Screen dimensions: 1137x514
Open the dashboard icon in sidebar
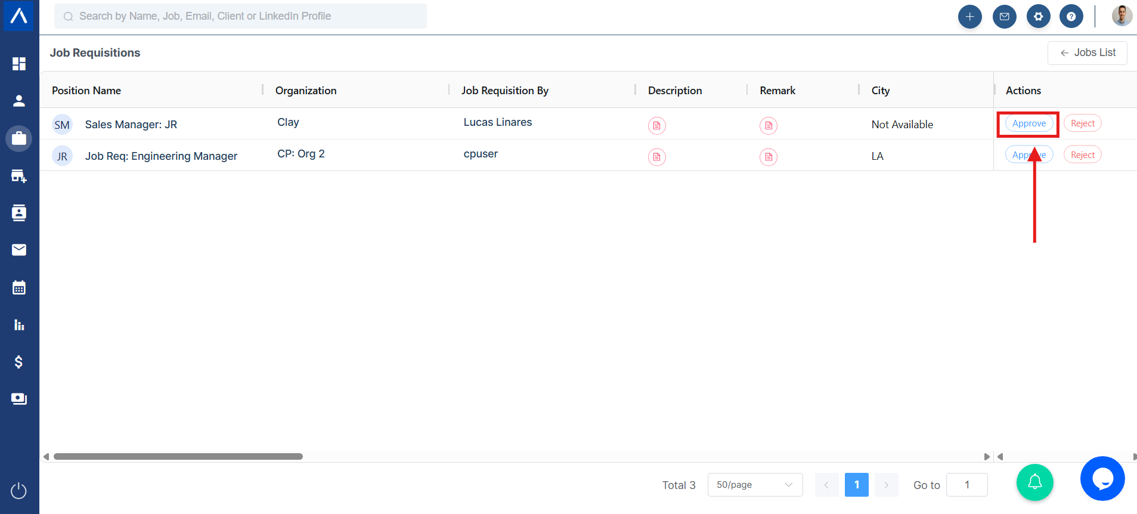click(19, 64)
